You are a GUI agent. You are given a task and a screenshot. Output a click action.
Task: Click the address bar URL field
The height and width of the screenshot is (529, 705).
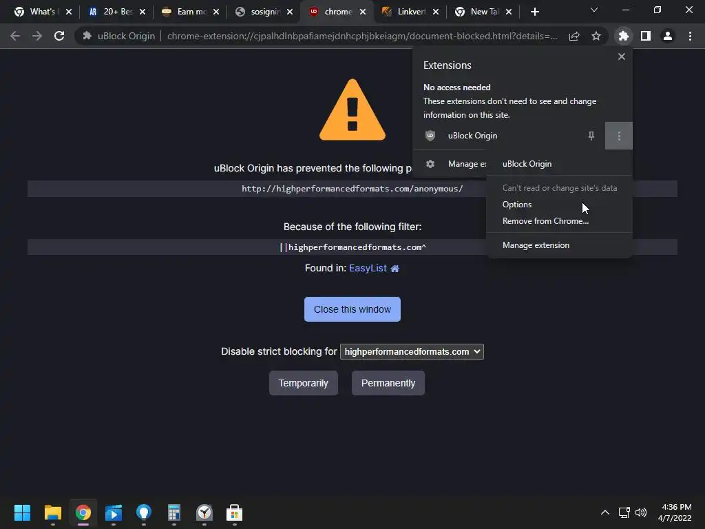362,36
